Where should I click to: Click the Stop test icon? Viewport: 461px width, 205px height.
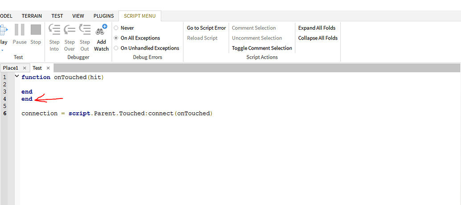click(x=36, y=30)
